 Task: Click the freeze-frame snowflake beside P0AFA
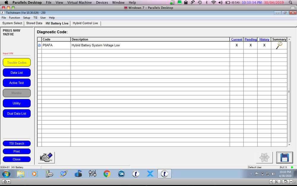40,45
